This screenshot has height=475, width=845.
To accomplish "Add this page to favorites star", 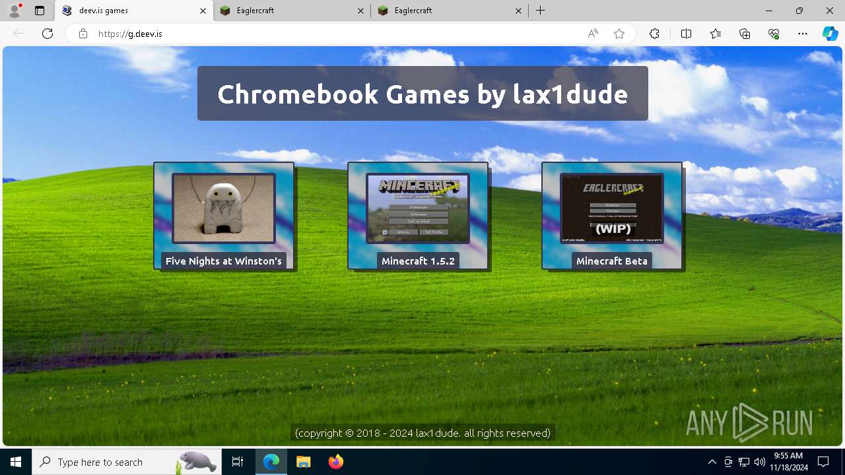I will click(619, 34).
